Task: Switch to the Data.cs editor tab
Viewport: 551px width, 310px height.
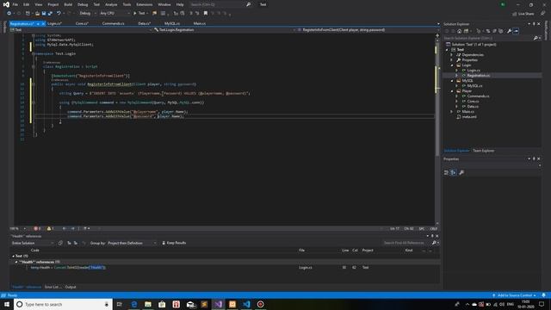Action: [x=144, y=23]
